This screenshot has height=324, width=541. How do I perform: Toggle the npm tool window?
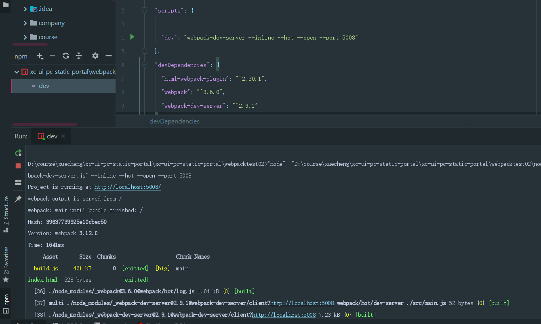coord(6,301)
